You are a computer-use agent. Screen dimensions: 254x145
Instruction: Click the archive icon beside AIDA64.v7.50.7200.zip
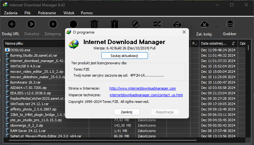pyautogui.click(x=7, y=88)
